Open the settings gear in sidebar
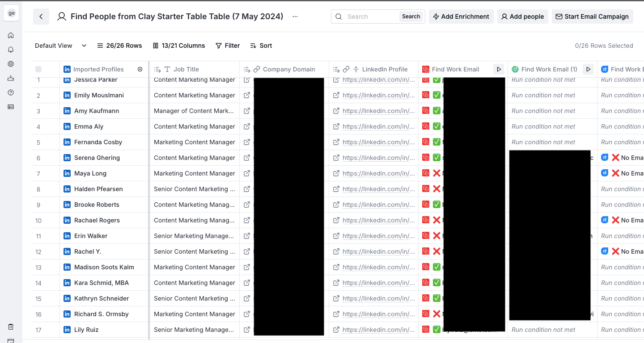This screenshot has height=343, width=644. point(11,64)
